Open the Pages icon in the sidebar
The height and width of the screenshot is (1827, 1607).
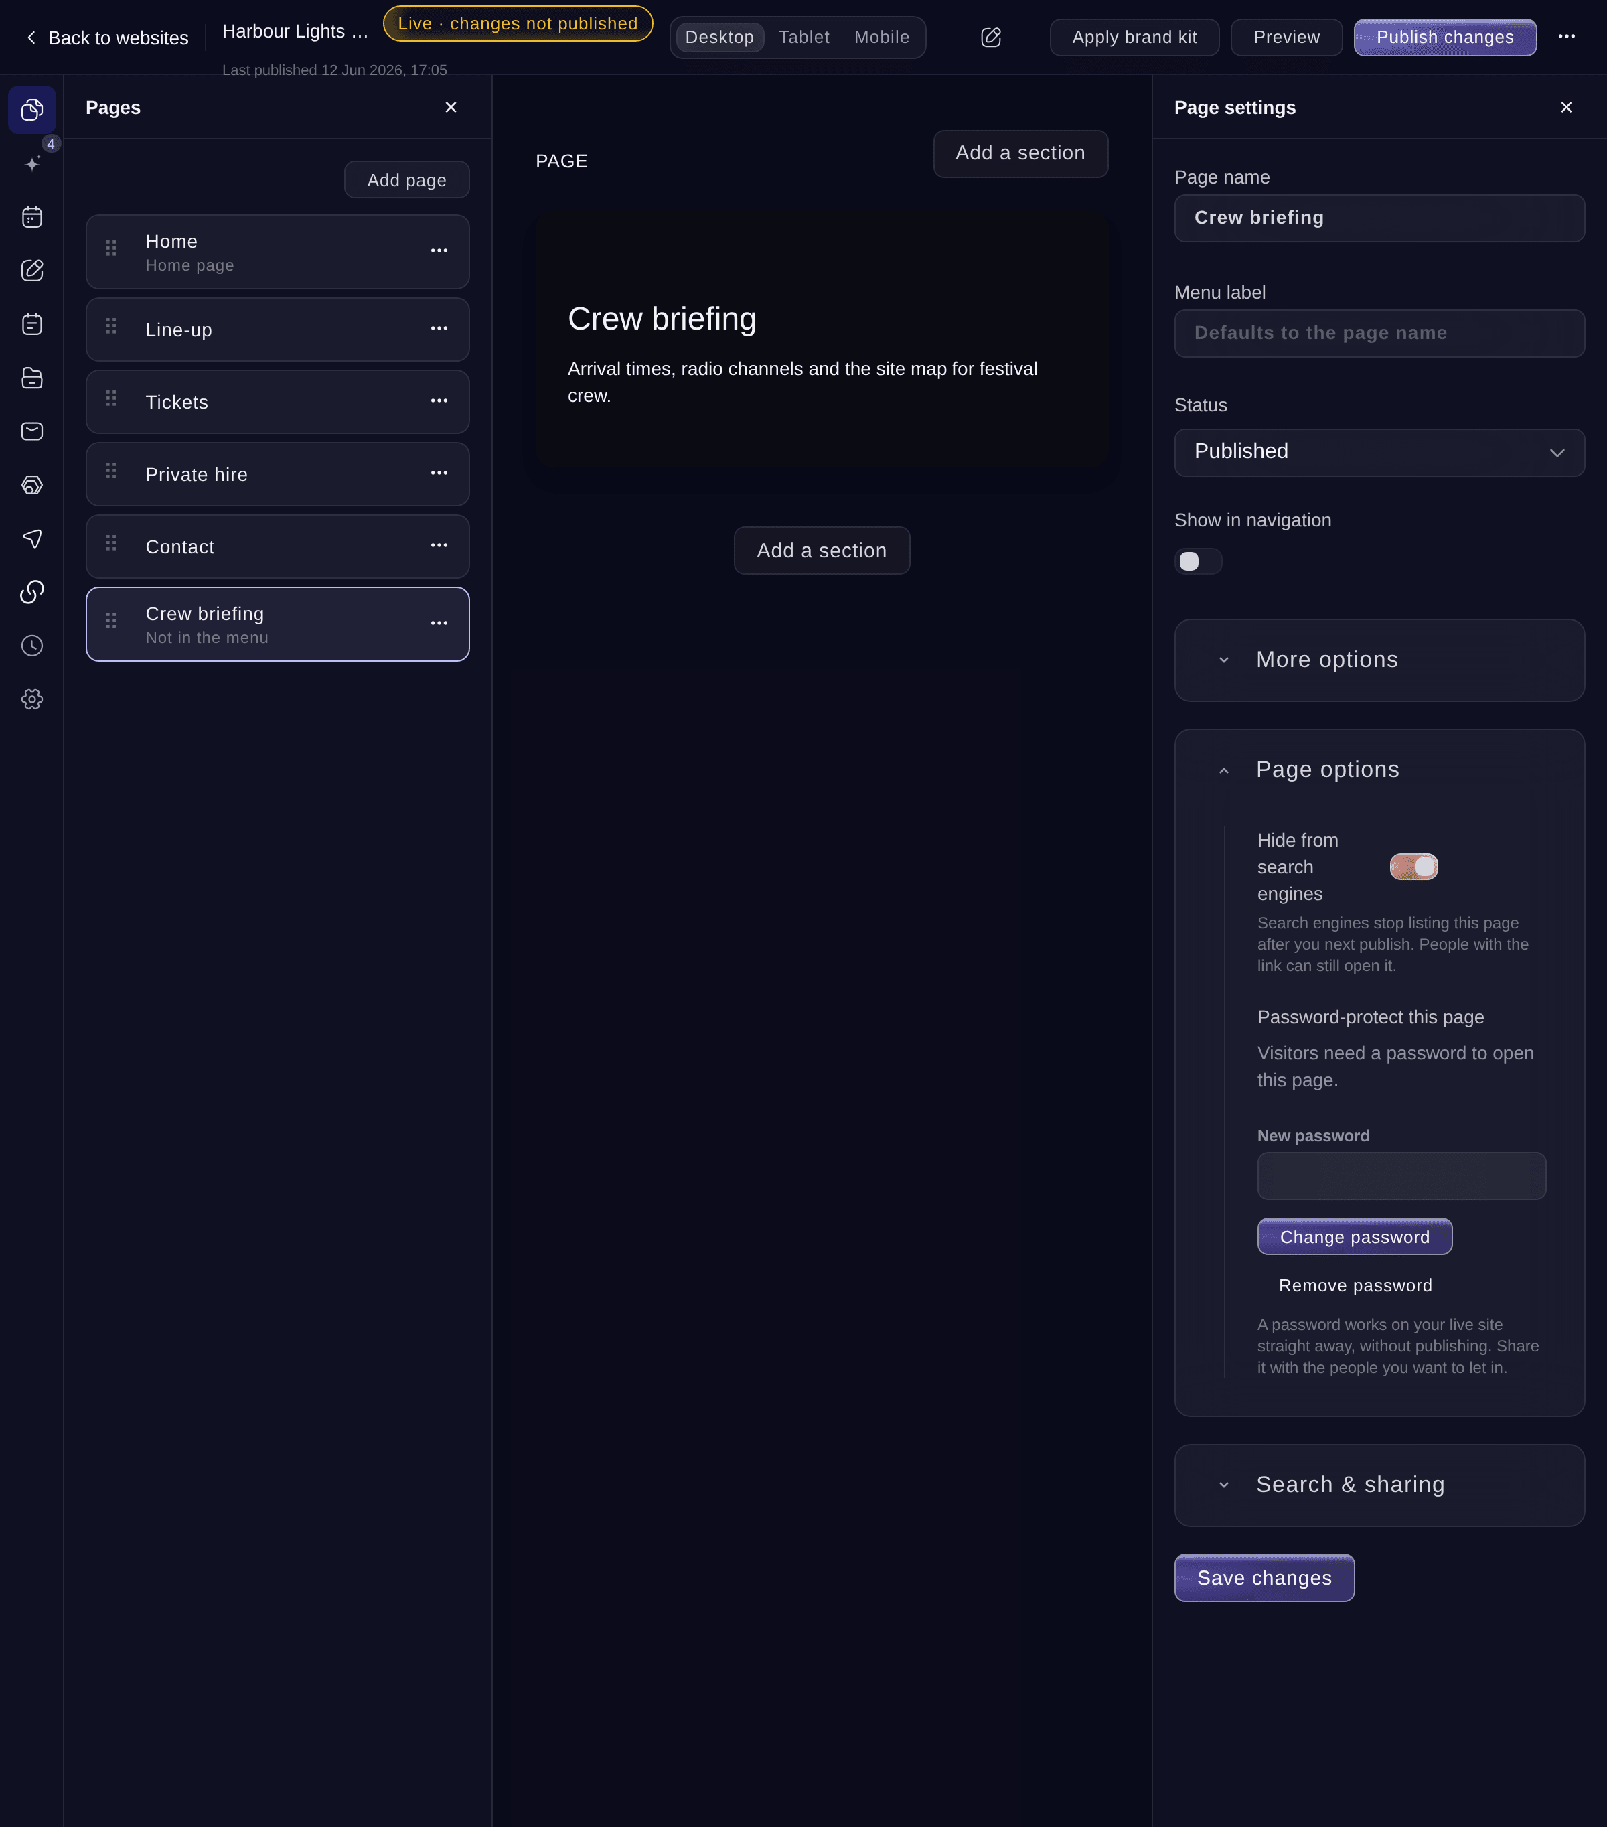(32, 110)
